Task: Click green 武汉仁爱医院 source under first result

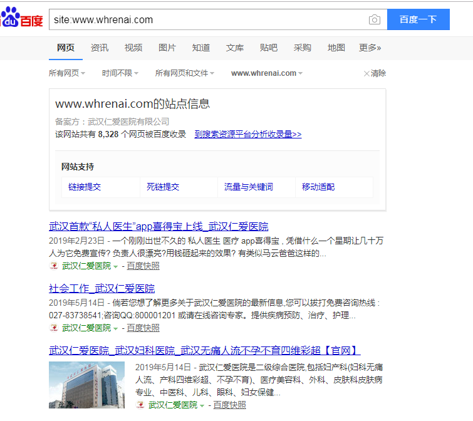Action: tap(86, 266)
